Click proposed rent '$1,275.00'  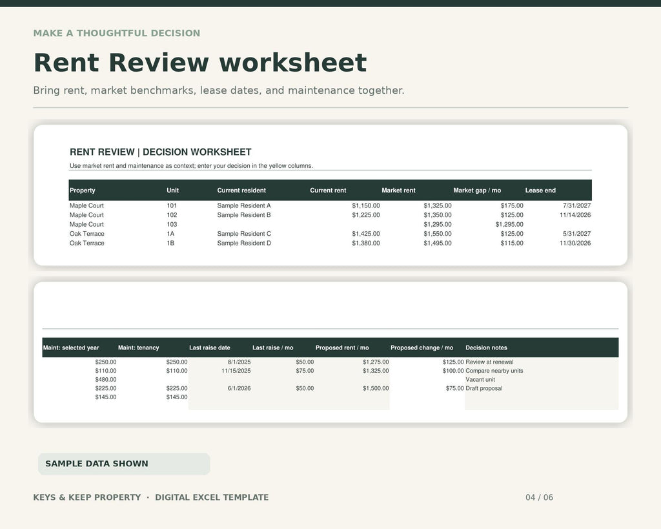376,362
